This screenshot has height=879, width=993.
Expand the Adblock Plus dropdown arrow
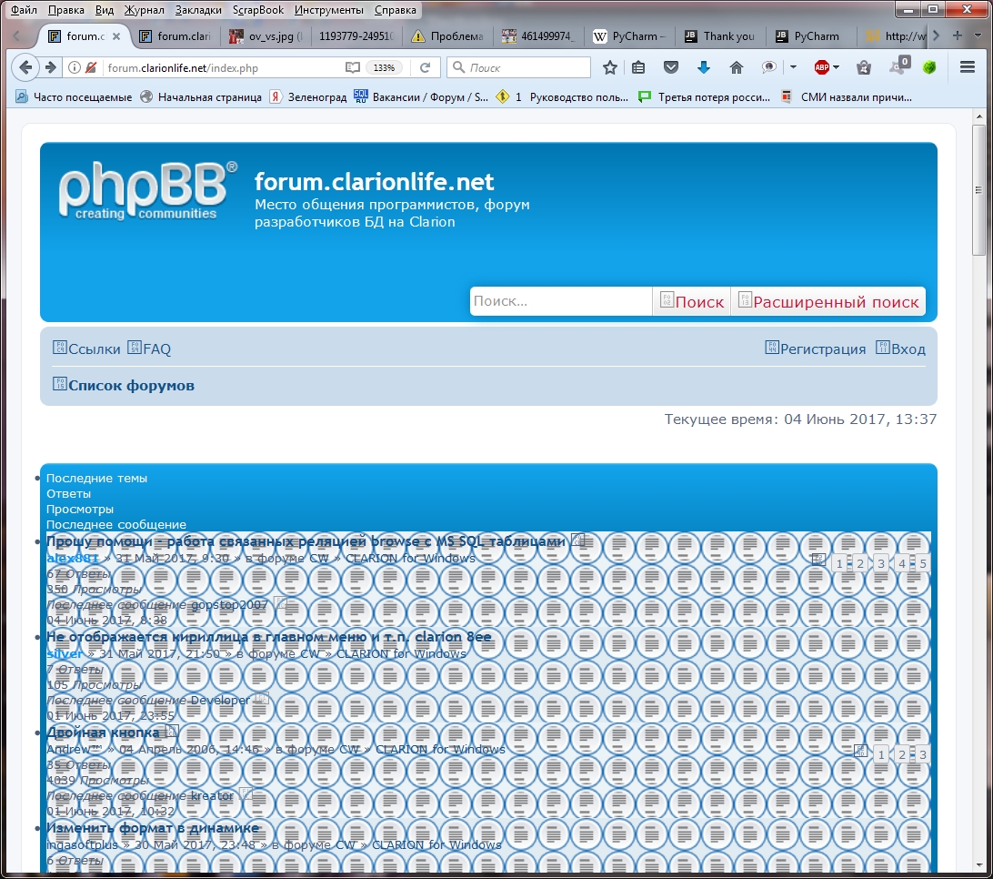click(837, 67)
